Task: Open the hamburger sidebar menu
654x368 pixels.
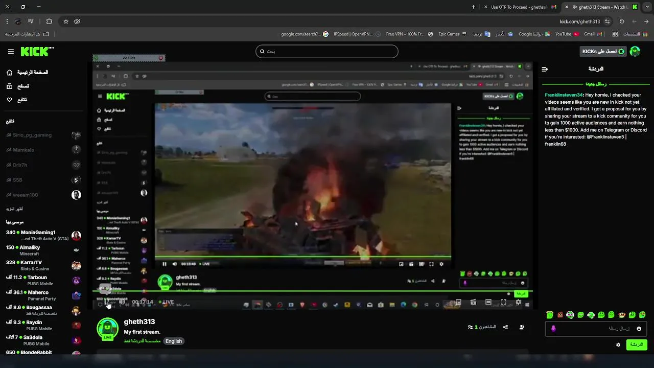Action: pyautogui.click(x=11, y=52)
